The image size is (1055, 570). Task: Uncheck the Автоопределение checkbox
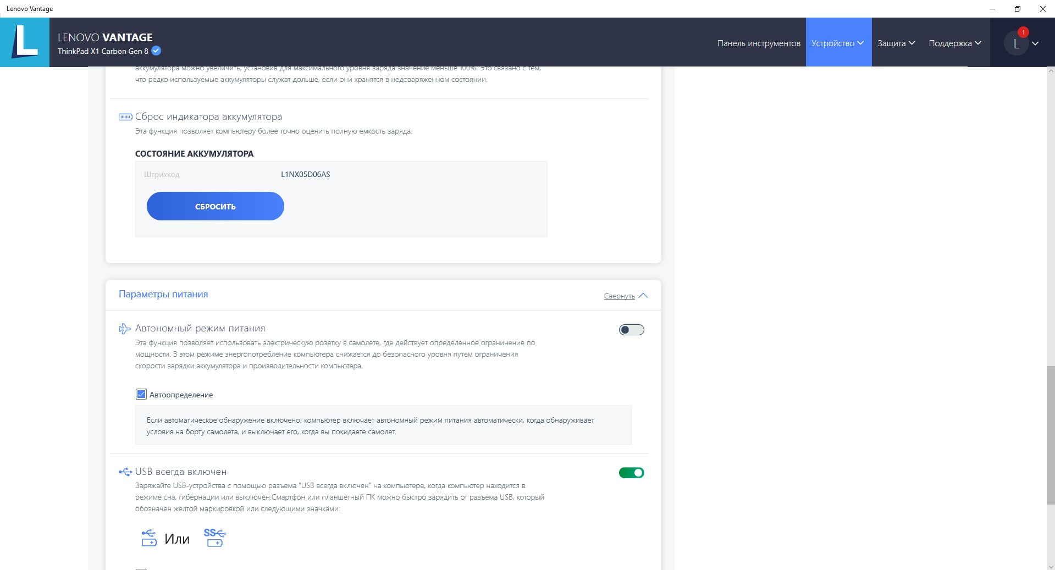click(x=141, y=394)
